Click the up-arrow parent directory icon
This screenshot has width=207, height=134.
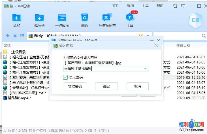pyautogui.click(x=8, y=36)
